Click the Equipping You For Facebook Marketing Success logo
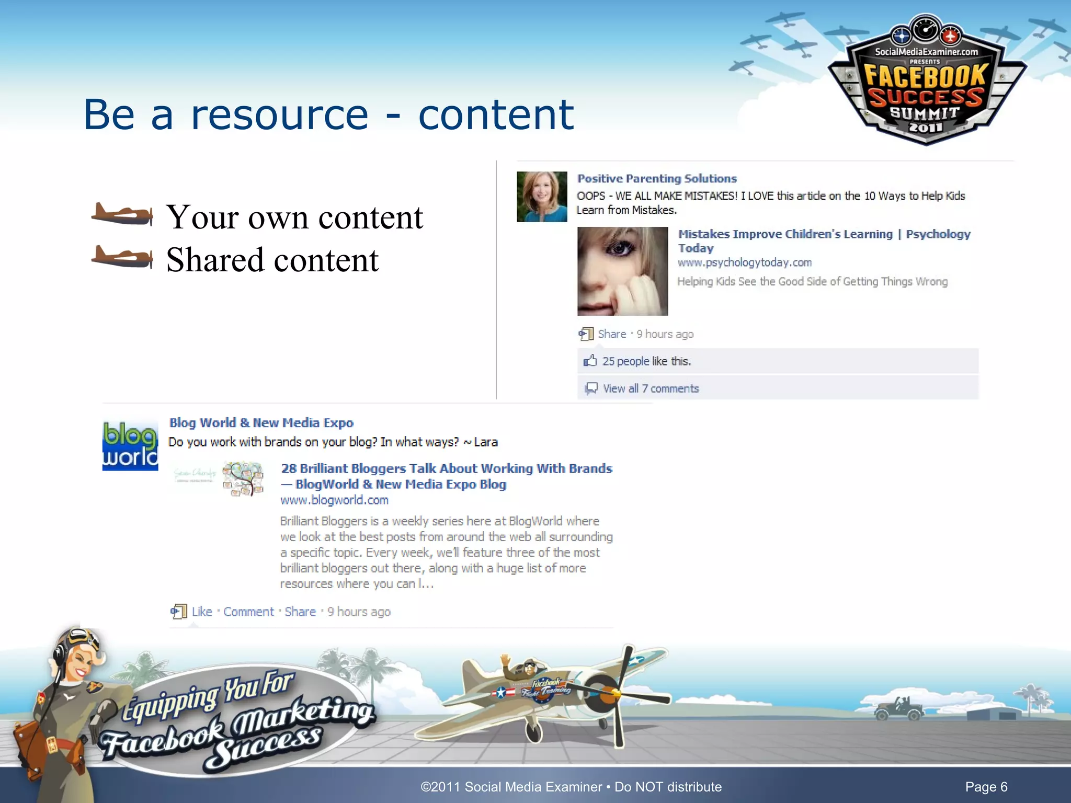The width and height of the screenshot is (1071, 803). (238, 721)
